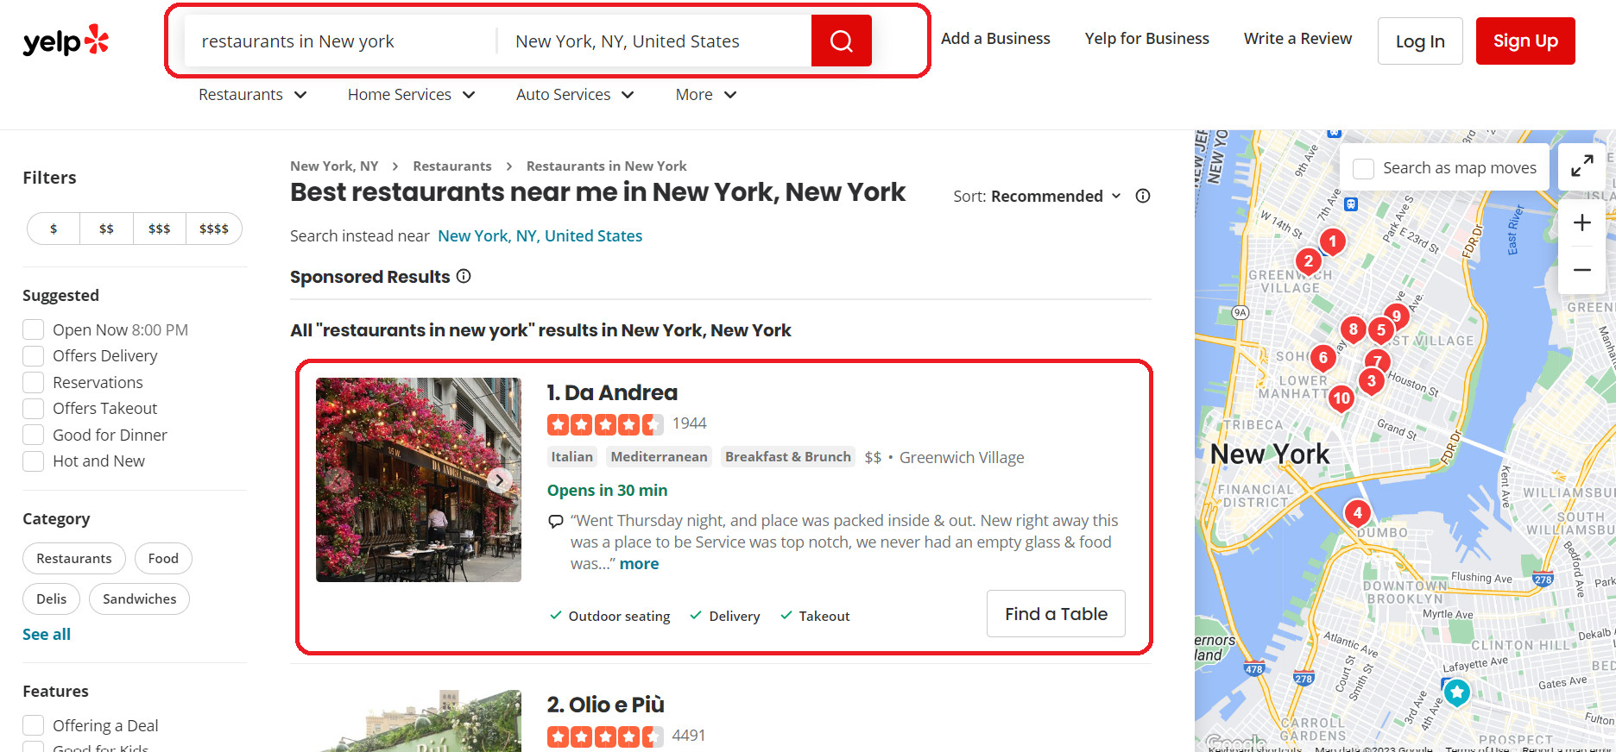This screenshot has height=752, width=1616.
Task: Check Good for Dinner filter
Action: (x=33, y=435)
